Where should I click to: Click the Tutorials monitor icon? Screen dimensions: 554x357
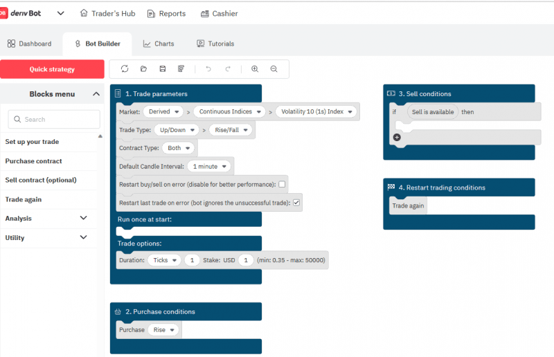[200, 44]
